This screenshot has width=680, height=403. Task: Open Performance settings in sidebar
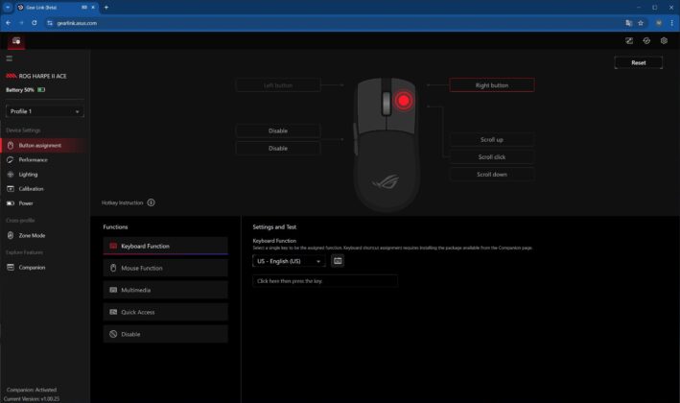tap(45, 159)
